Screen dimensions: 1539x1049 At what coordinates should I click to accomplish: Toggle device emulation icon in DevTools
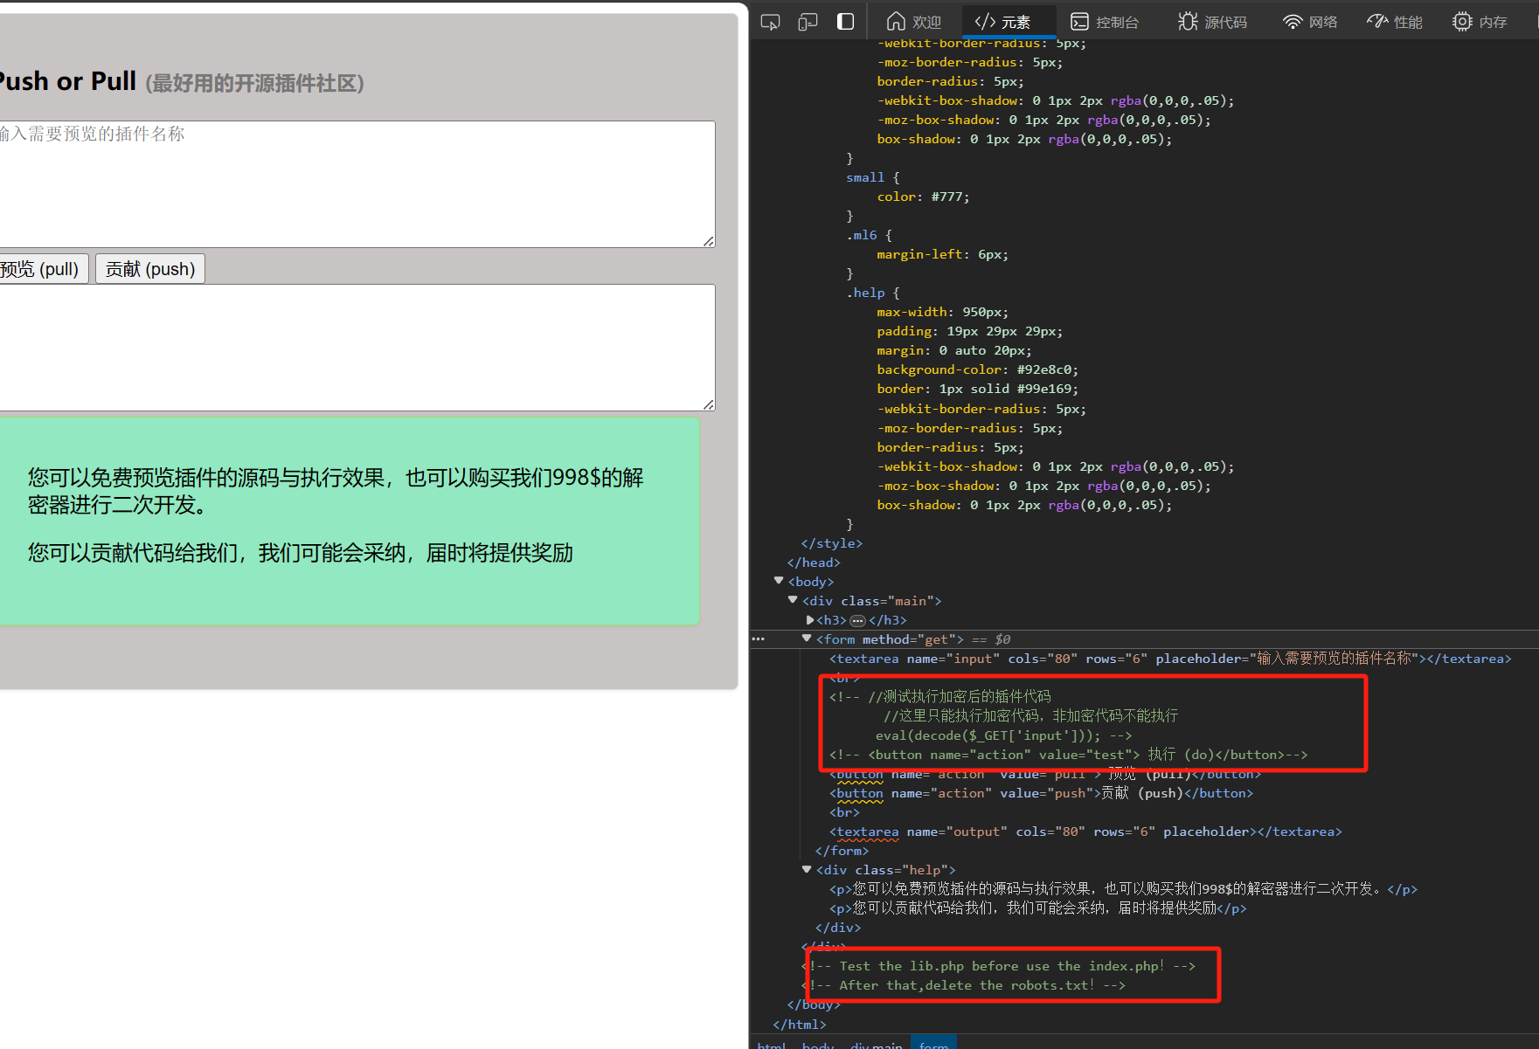(x=808, y=22)
